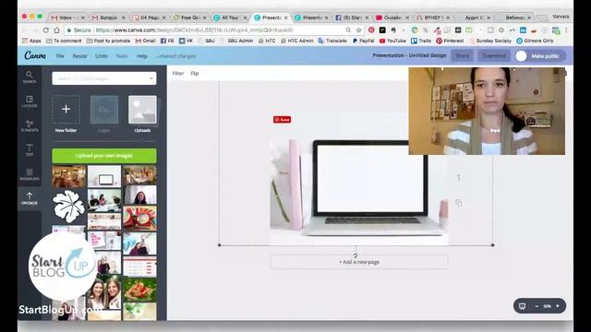Select the Uploads panel icon in sidebar
This screenshot has height=332, width=591.
(30, 198)
